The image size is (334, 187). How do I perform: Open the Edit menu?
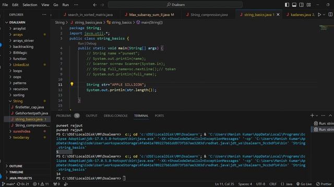click(x=15, y=5)
